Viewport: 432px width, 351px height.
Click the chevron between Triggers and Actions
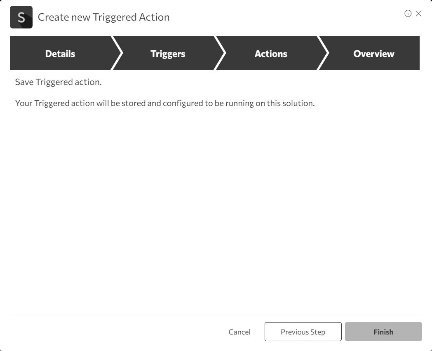click(221, 53)
